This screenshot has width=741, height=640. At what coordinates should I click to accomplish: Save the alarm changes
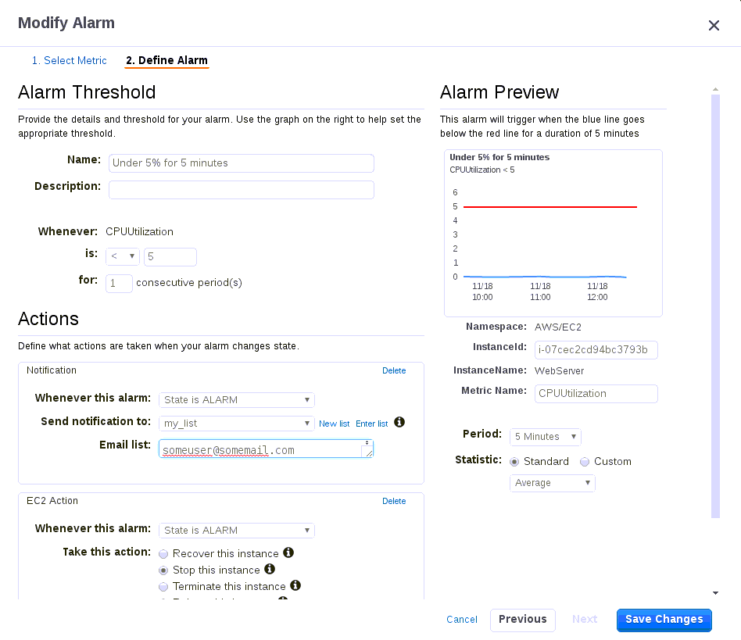(x=664, y=620)
